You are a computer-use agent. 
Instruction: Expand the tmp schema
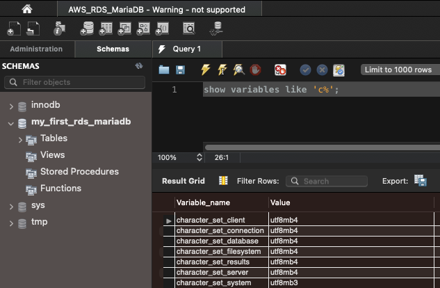click(x=11, y=223)
